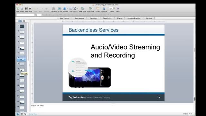Select slide 13 thumbnail
Image resolution: width=206 pixels, height=116 pixels.
pos(22,91)
